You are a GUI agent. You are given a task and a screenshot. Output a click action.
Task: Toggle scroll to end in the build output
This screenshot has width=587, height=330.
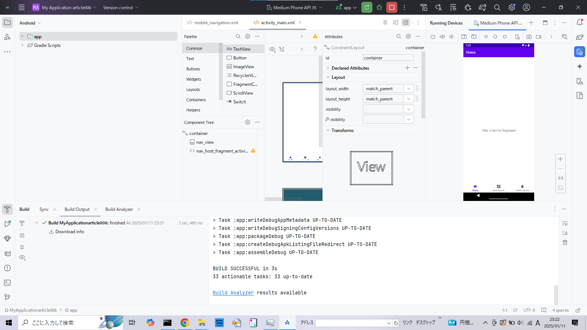tap(565, 233)
